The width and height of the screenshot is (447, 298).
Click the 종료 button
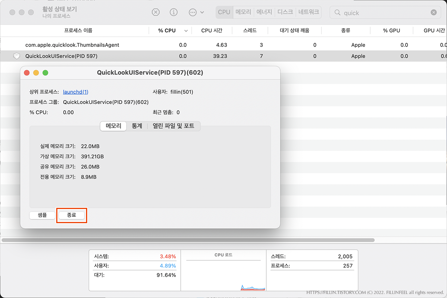72,215
